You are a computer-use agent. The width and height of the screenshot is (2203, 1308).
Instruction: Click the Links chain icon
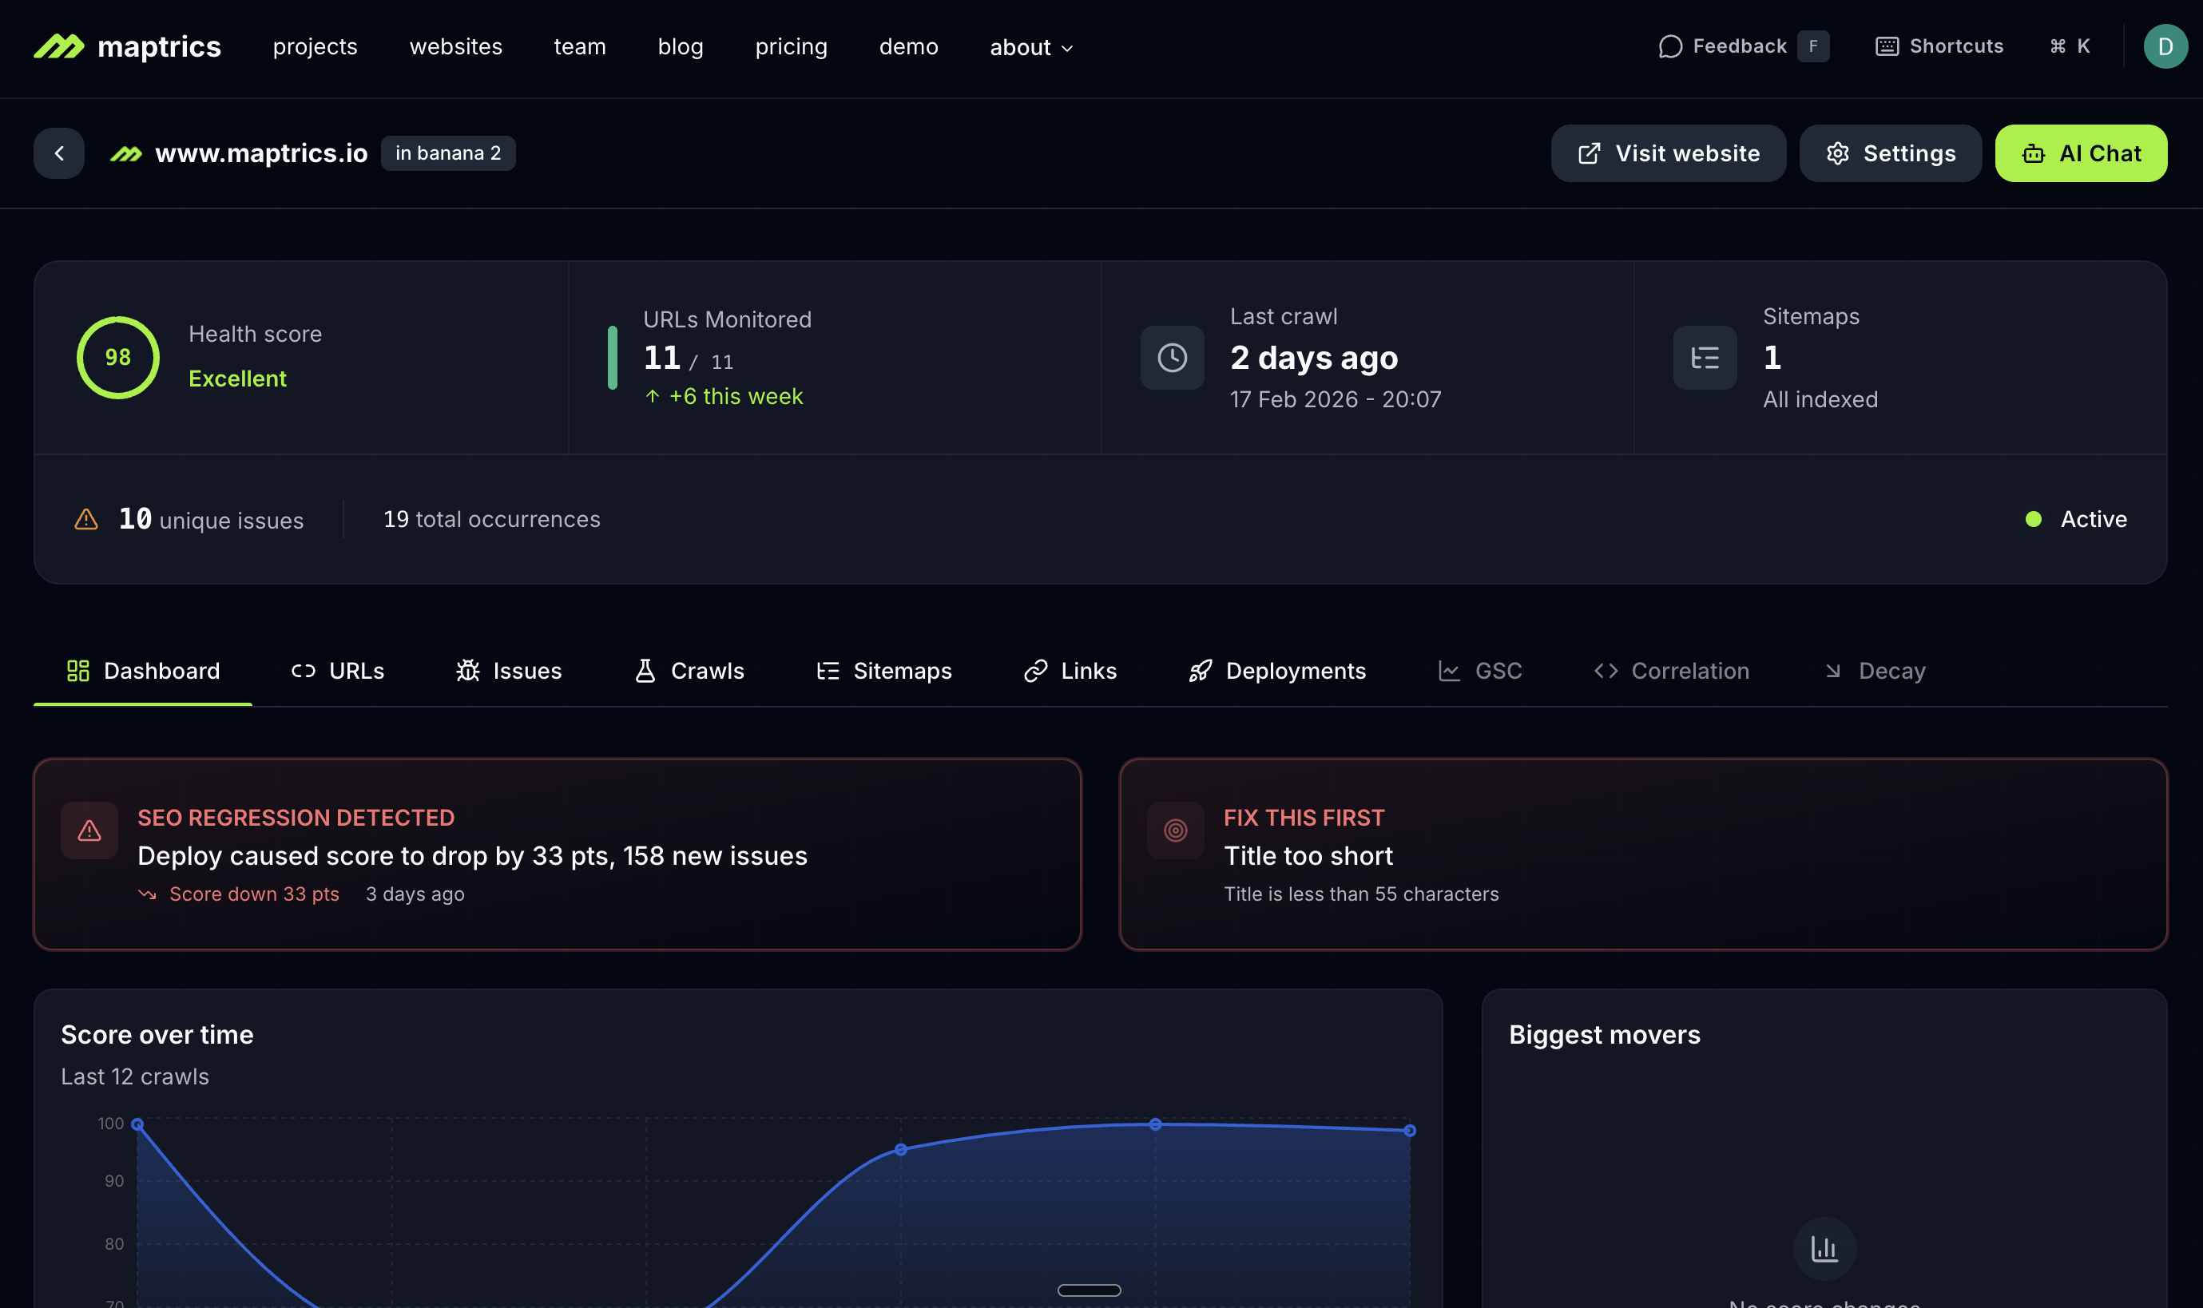[x=1037, y=671]
